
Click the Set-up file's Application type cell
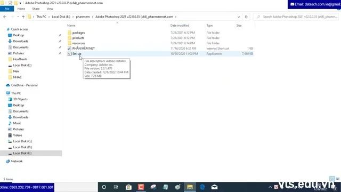[214, 53]
